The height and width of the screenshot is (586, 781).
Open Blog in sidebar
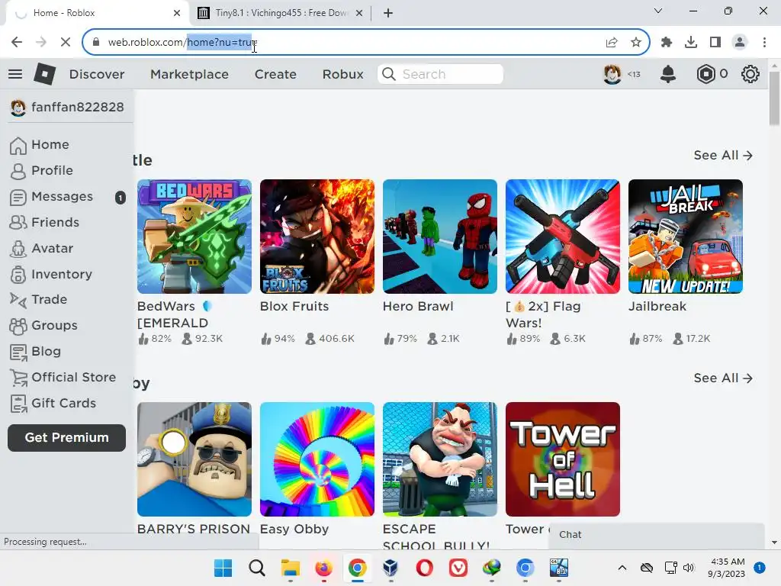35,351
